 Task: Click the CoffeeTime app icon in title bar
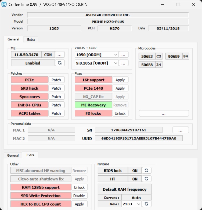pos(5,5)
